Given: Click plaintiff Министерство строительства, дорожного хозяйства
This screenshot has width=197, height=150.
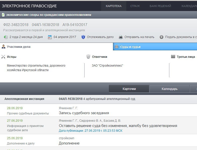Looking at the screenshot, I should (36, 68).
